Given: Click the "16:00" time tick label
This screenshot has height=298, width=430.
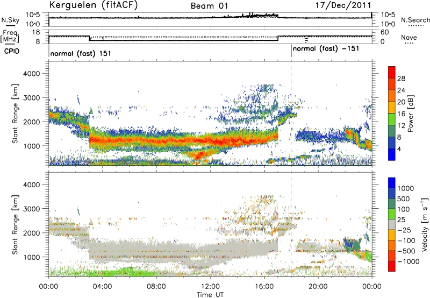Looking at the screenshot, I should click(264, 287).
